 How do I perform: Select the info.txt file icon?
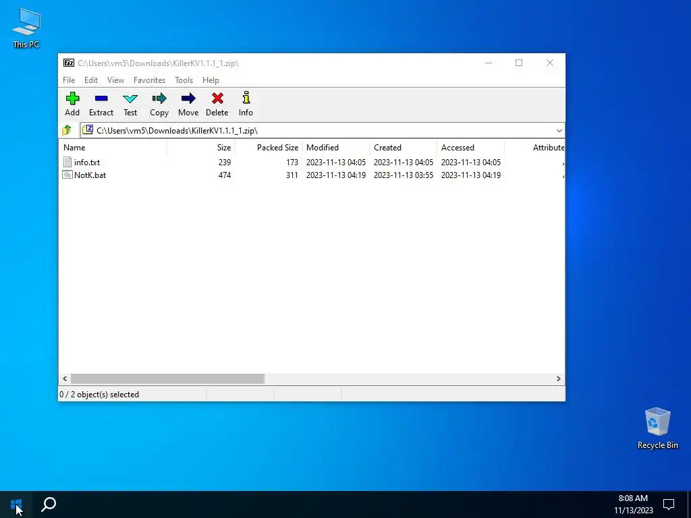click(67, 162)
